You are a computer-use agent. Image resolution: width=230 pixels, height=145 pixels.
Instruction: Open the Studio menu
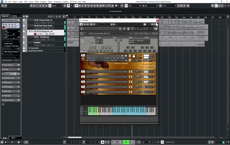(50, 2)
